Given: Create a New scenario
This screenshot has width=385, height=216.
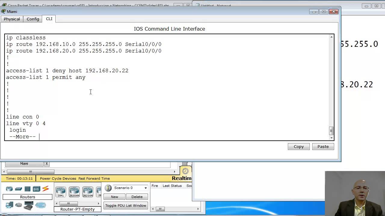Looking at the screenshot, I should pyautogui.click(x=114, y=197).
